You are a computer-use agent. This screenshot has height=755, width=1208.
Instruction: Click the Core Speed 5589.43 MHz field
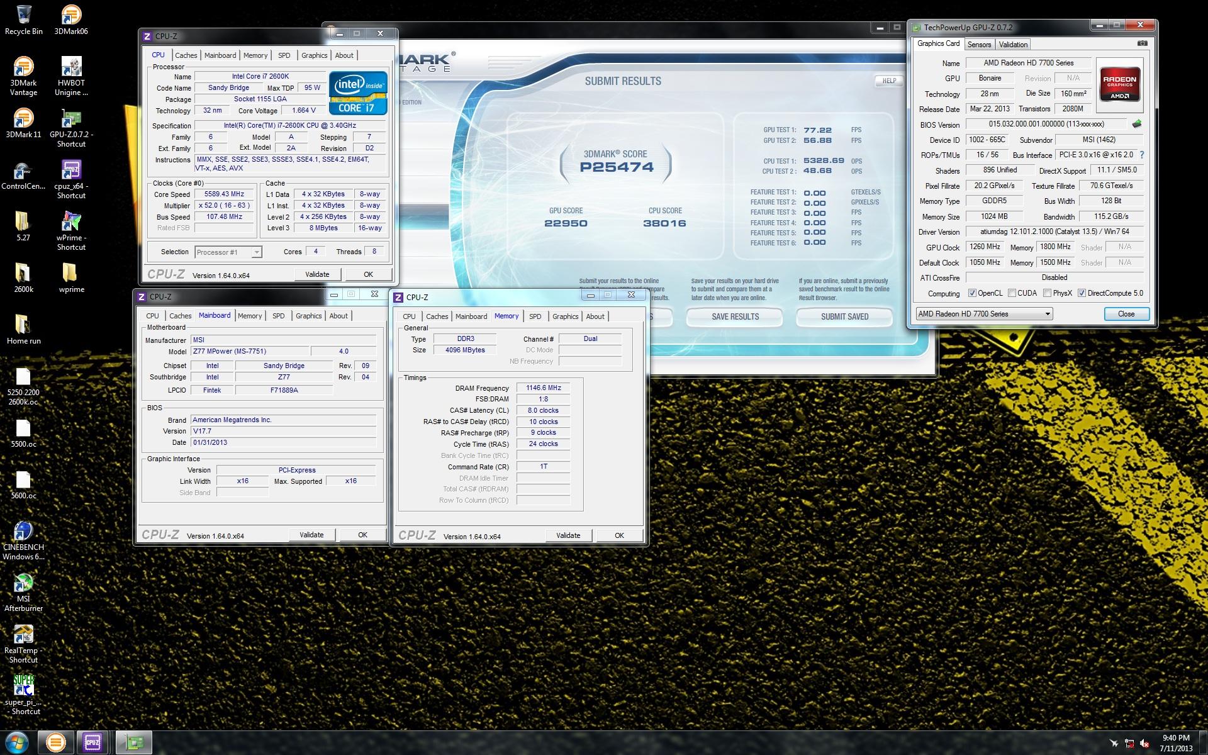[225, 194]
